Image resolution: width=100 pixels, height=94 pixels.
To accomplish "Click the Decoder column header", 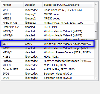I will click(x=33, y=5).
